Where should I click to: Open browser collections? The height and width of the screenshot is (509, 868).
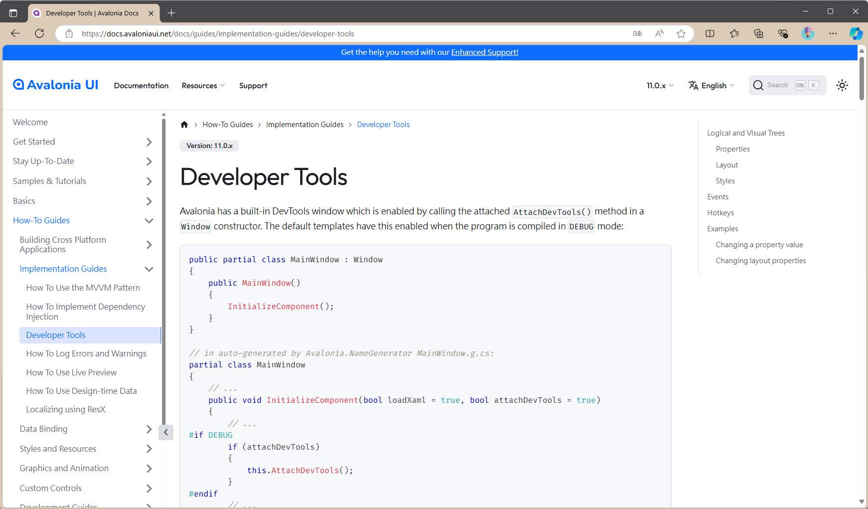pyautogui.click(x=758, y=33)
